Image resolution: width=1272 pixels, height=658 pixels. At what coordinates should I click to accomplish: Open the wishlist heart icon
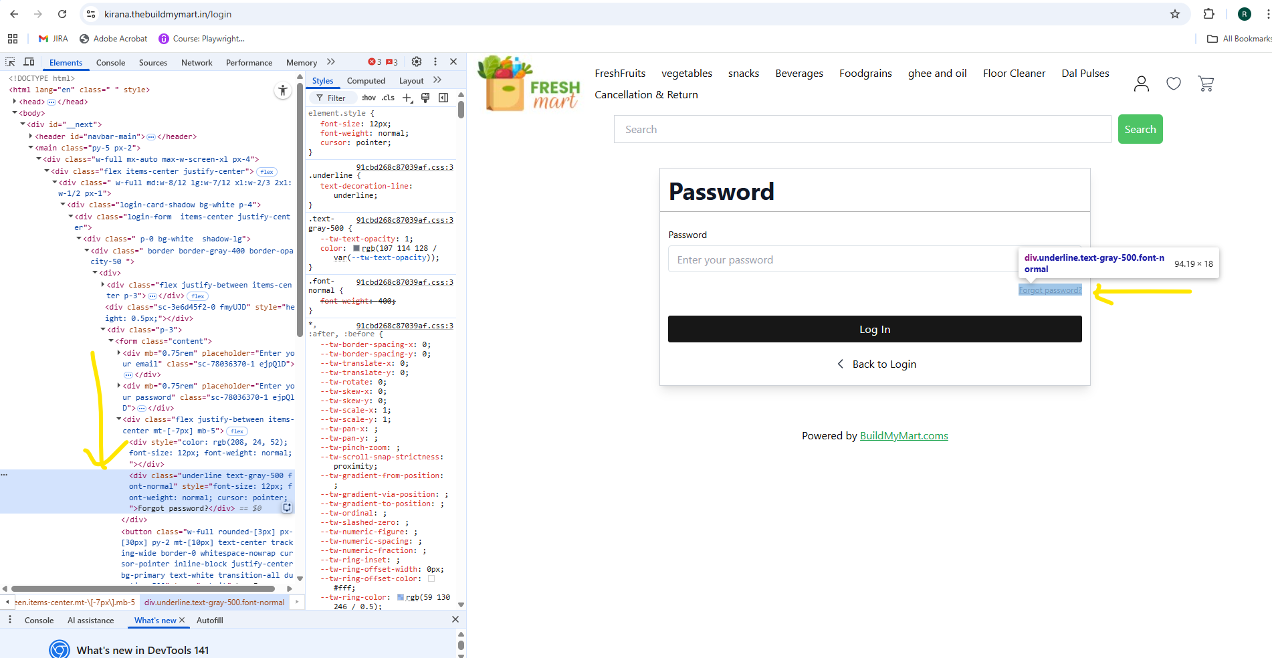pos(1174,84)
